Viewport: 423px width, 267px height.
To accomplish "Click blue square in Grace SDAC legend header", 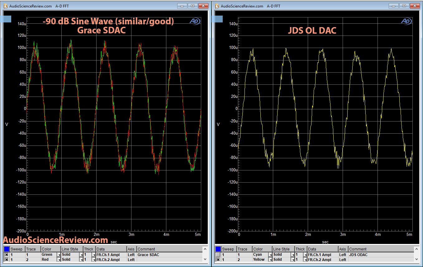I will pyautogui.click(x=7, y=249).
